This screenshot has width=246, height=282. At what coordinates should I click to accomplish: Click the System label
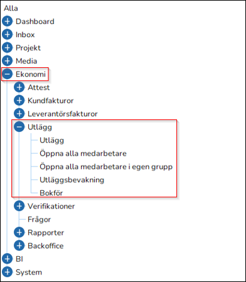[29, 272]
